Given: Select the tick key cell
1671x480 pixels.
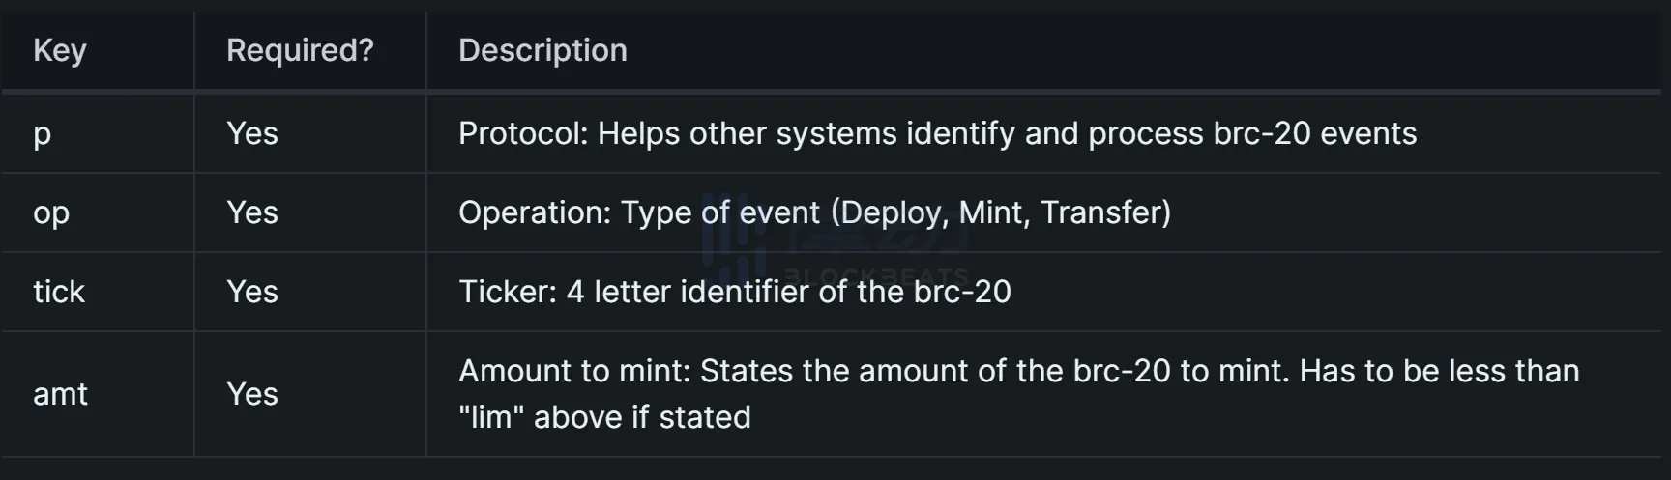Looking at the screenshot, I should pos(59,292).
